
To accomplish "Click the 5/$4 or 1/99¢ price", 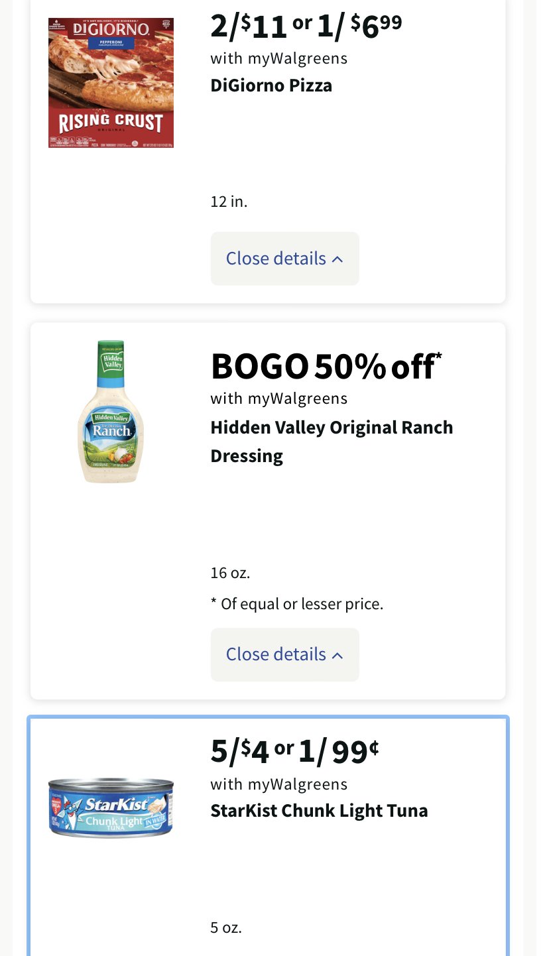I will (x=295, y=750).
